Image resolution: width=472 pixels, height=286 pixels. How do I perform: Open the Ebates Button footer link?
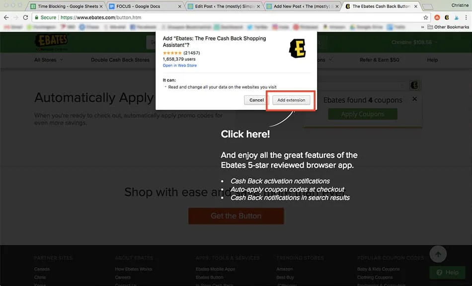pos(210,277)
